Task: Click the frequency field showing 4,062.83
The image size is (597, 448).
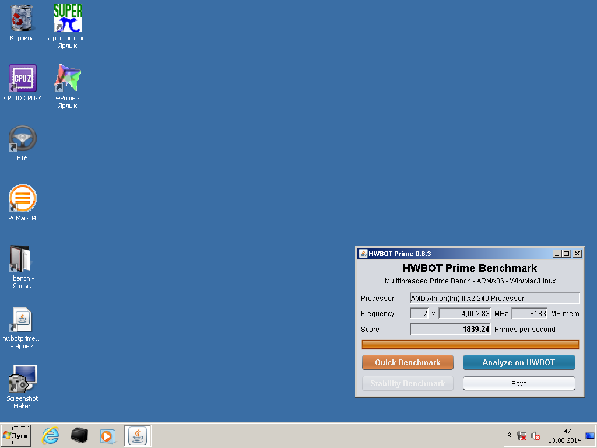Action: [465, 313]
